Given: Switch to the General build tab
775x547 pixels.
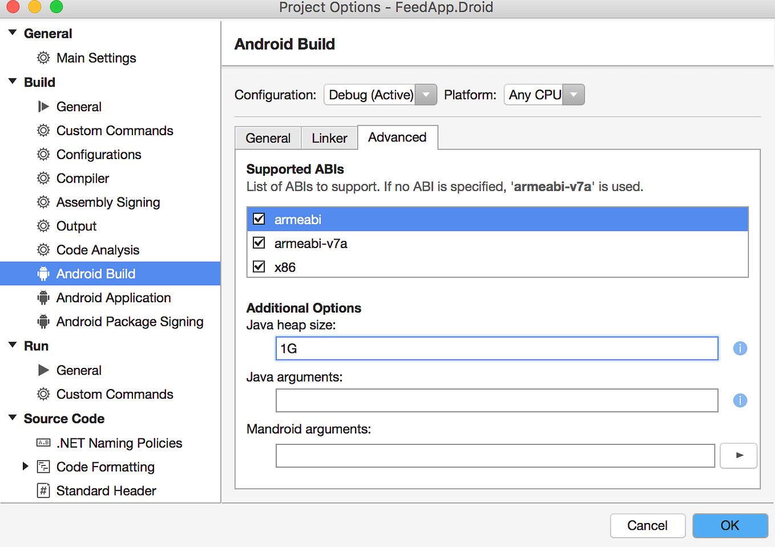Looking at the screenshot, I should tap(268, 137).
